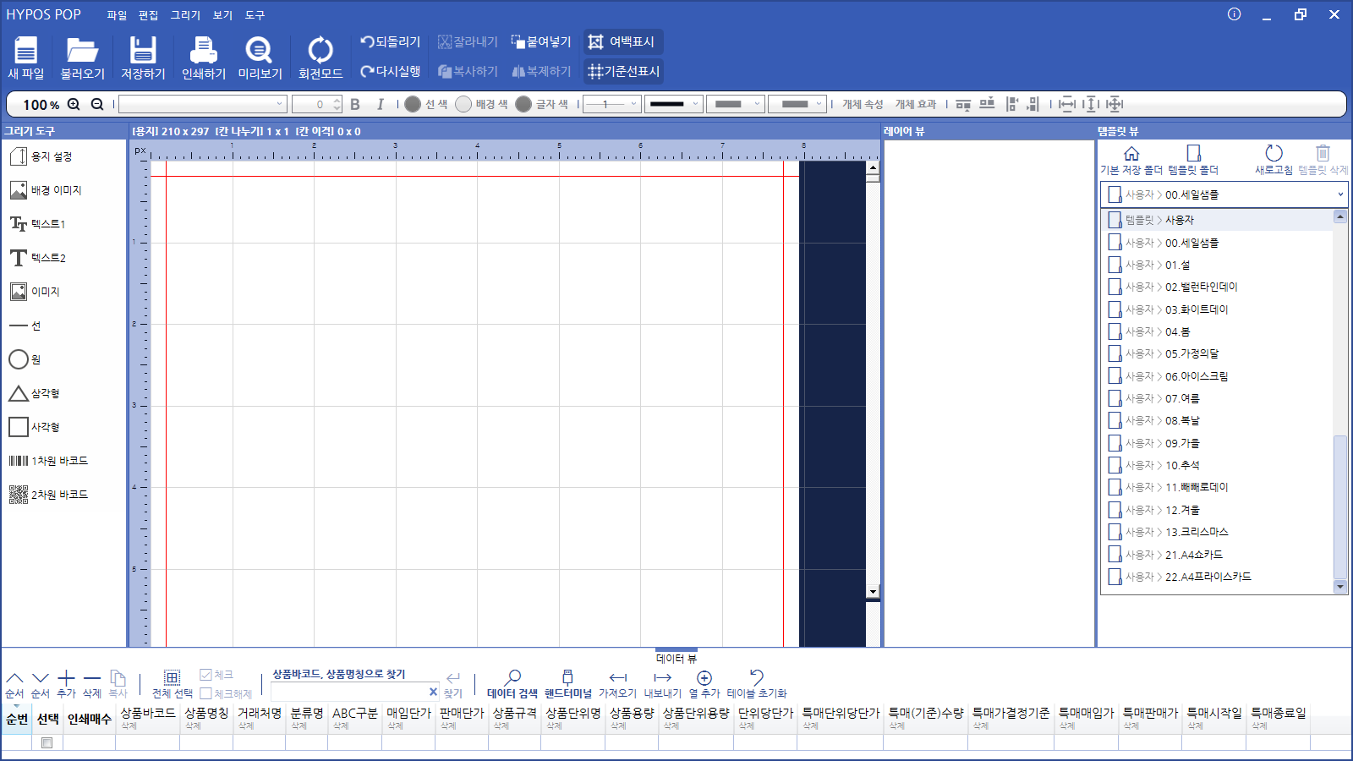Open 개체 속성 object properties
The width and height of the screenshot is (1353, 761).
pos(863,104)
